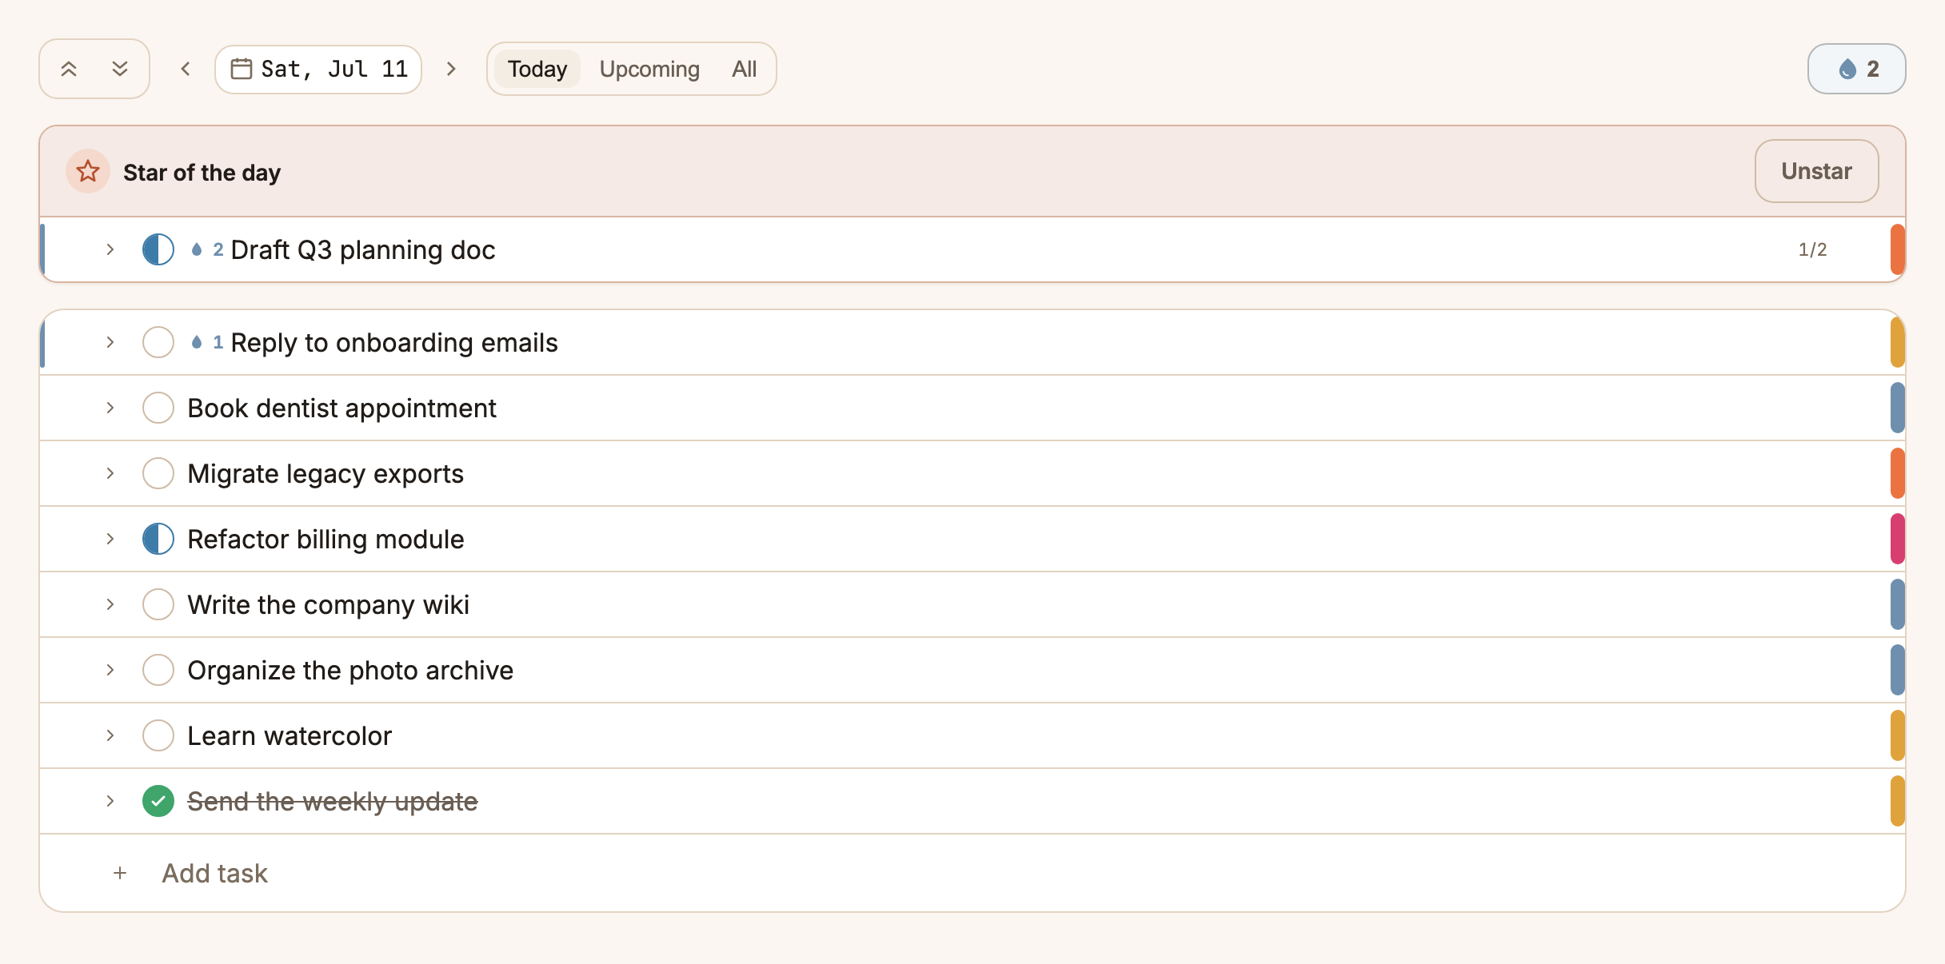Expand Draft Q3 planning doc row
1945x964 pixels.
(110, 249)
